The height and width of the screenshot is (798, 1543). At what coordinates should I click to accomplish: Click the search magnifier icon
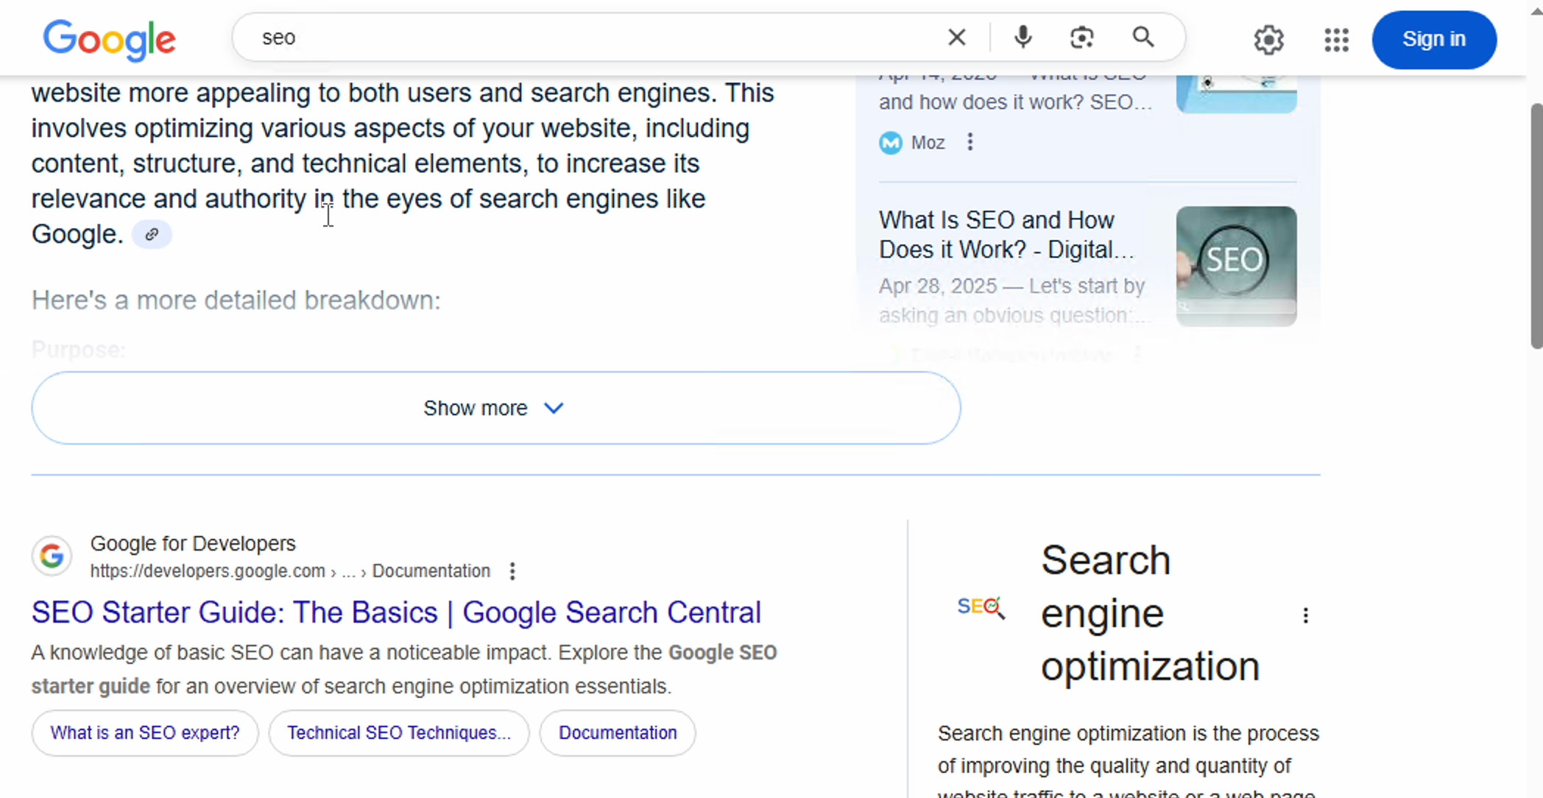click(1143, 37)
